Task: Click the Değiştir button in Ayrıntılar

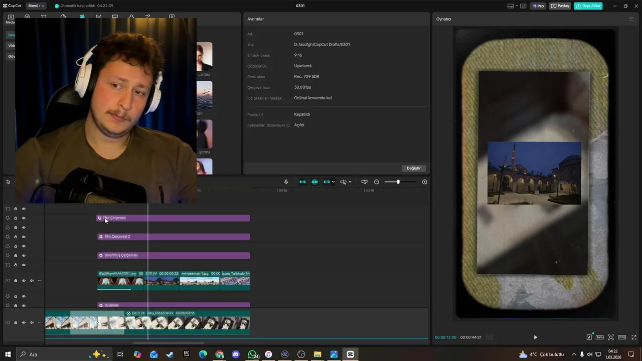Action: (x=414, y=168)
